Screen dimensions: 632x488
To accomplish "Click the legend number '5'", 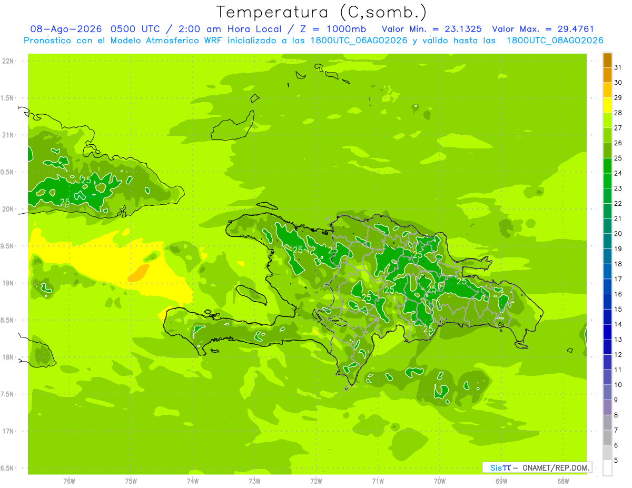I will pyautogui.click(x=616, y=460).
